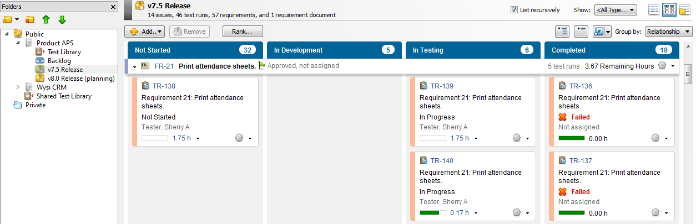Click the delete folder icon
The height and width of the screenshot is (224, 696).
point(29,20)
